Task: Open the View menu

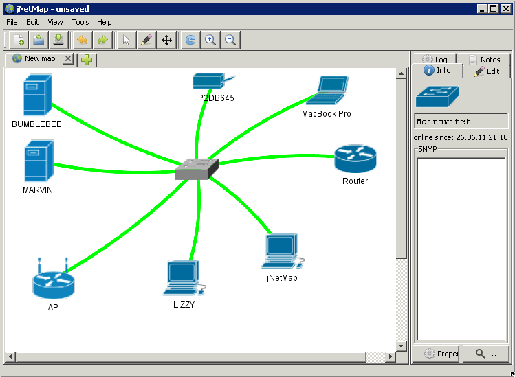Action: coord(55,22)
